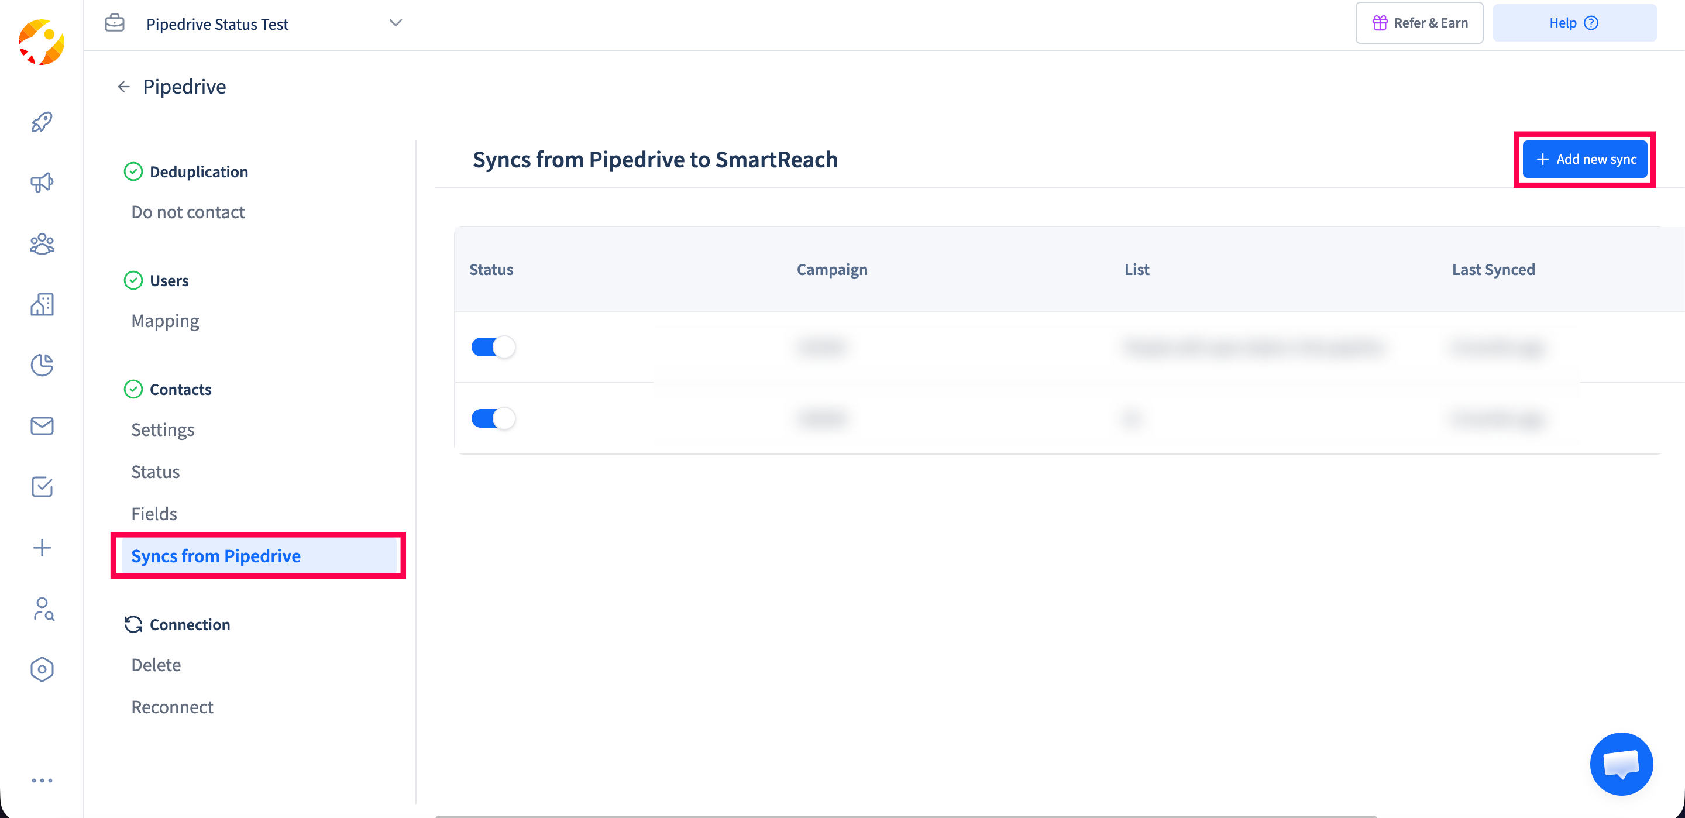Open the people group icon
This screenshot has width=1685, height=818.
42,243
